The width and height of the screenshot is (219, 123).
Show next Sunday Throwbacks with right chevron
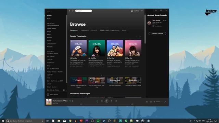[x=140, y=37]
